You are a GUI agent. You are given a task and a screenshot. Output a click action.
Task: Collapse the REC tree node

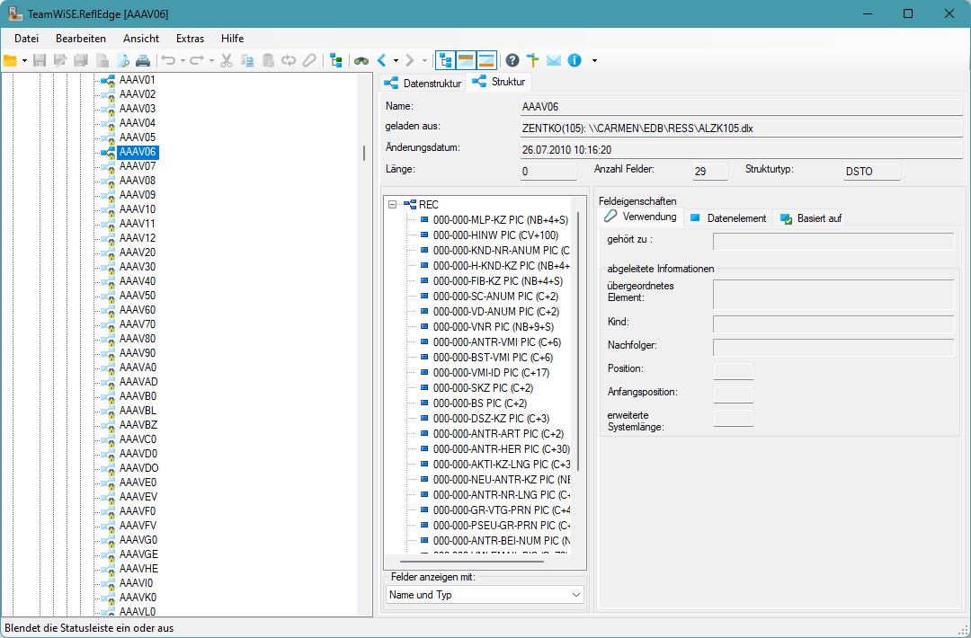(x=393, y=205)
